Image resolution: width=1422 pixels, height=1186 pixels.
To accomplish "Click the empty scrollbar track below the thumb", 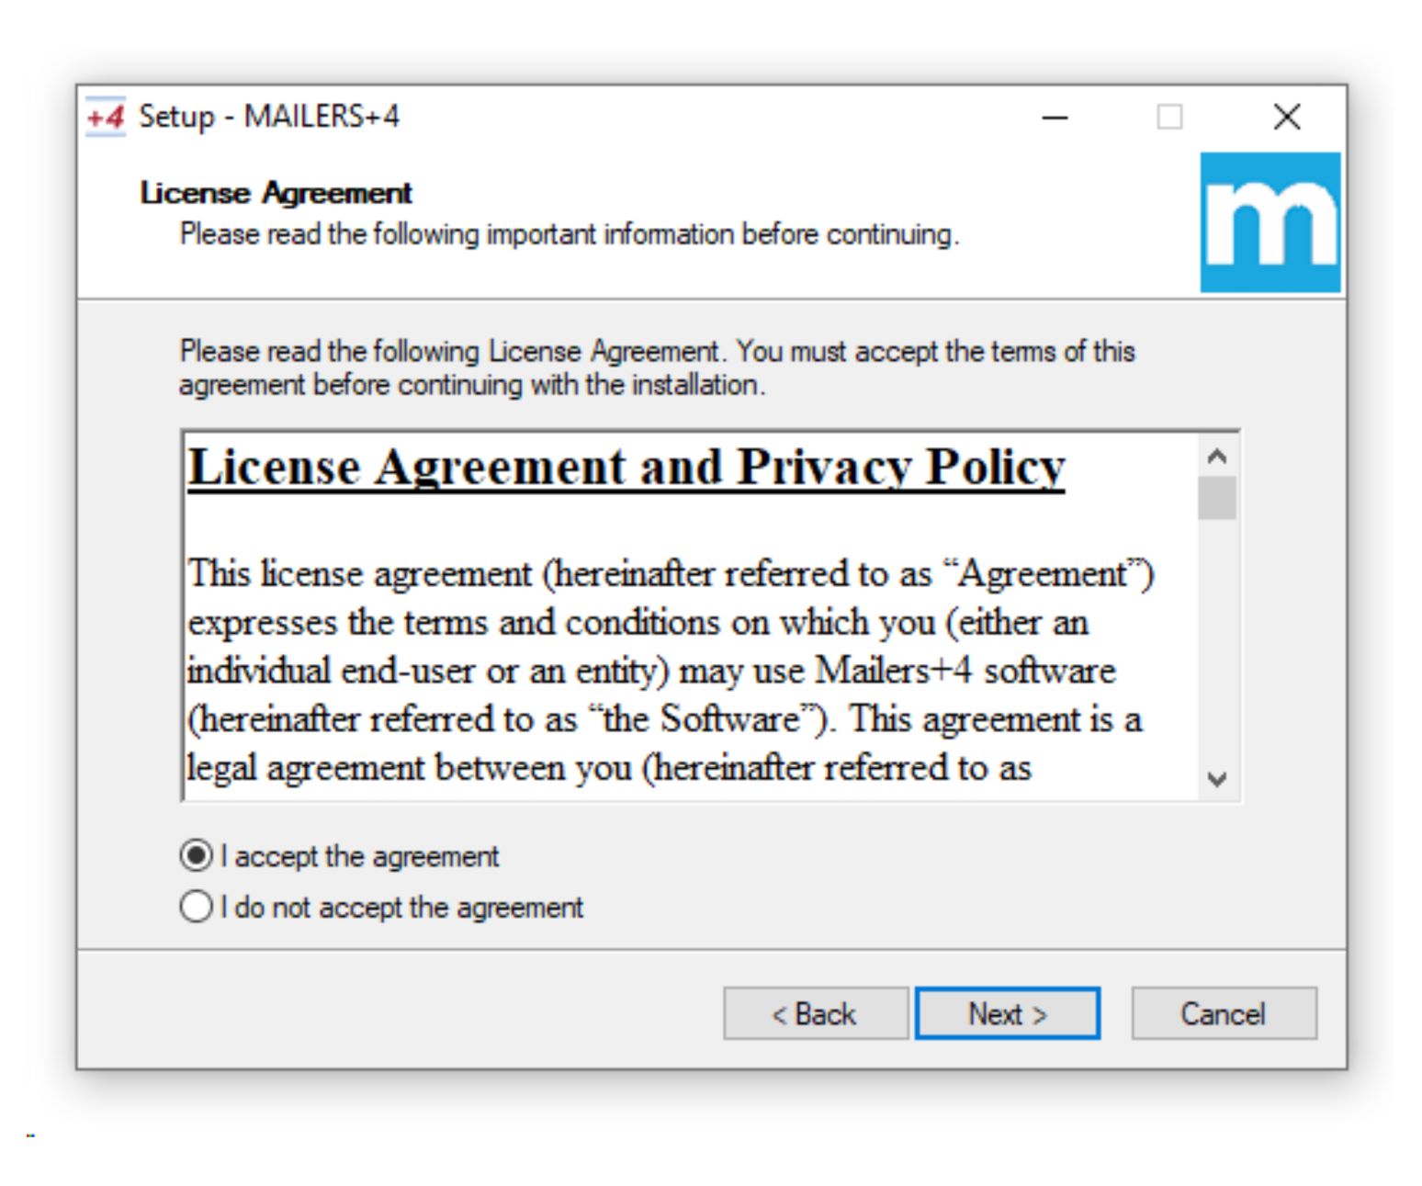I will (x=1217, y=643).
